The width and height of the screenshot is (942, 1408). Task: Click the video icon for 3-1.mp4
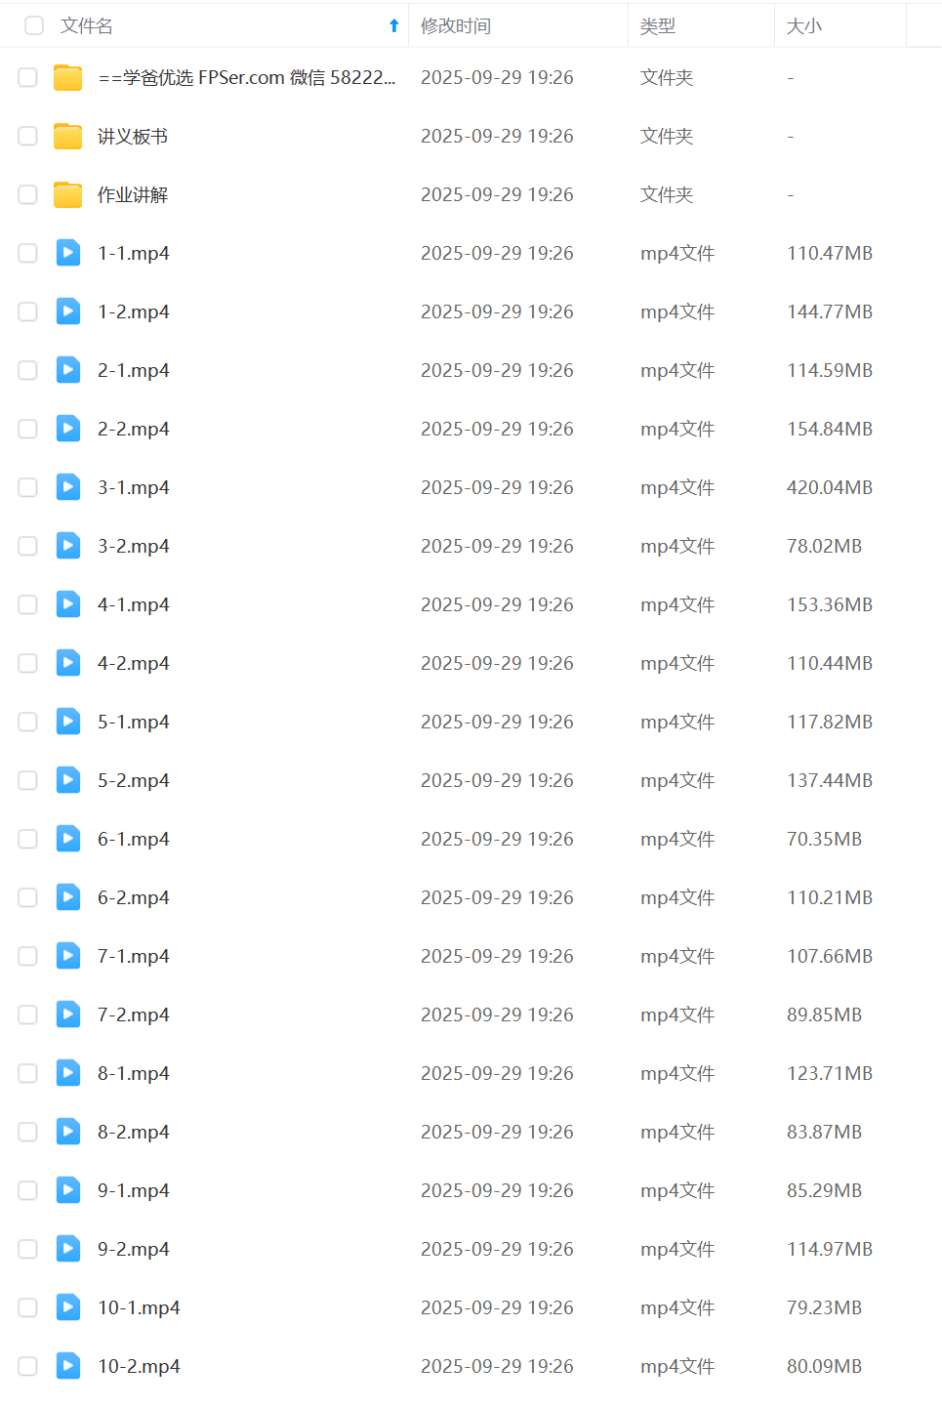(68, 487)
